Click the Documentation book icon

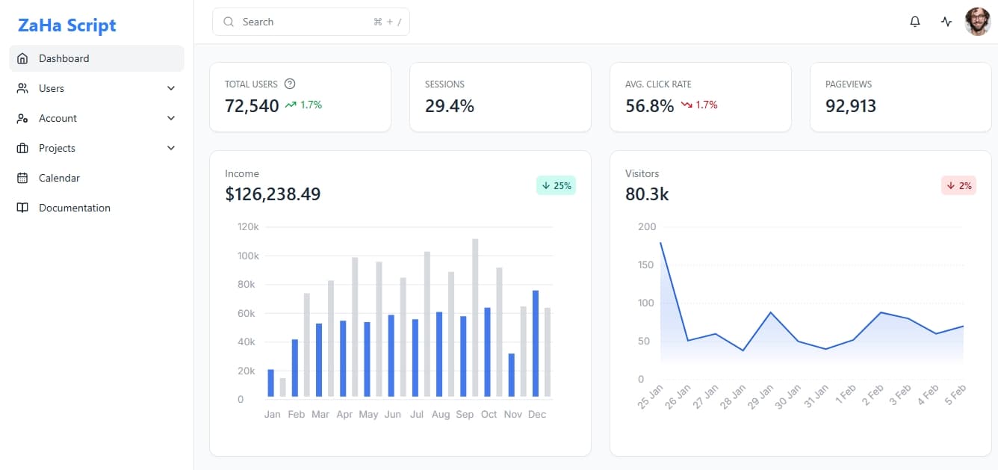(x=22, y=208)
